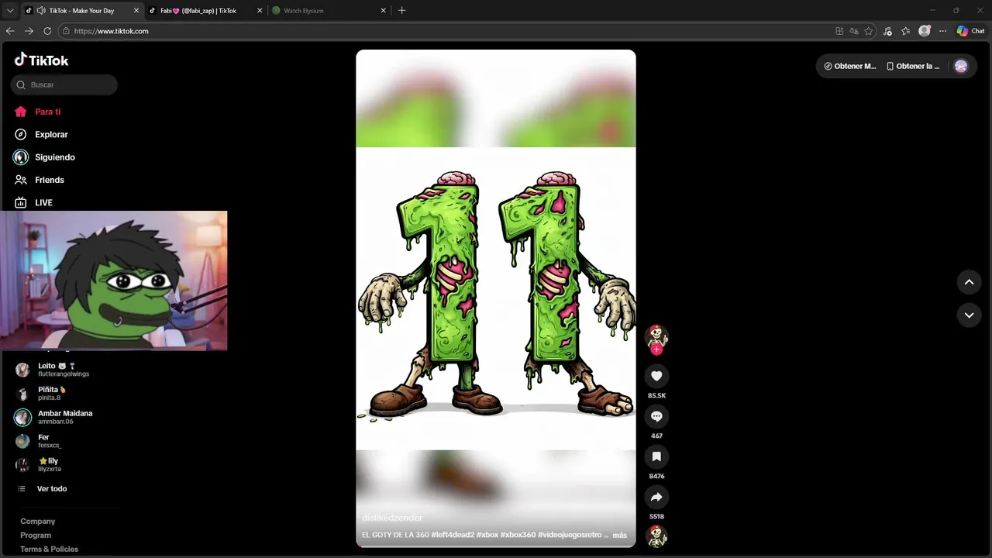Open the address bar apps icon
The width and height of the screenshot is (992, 558).
[x=839, y=31]
